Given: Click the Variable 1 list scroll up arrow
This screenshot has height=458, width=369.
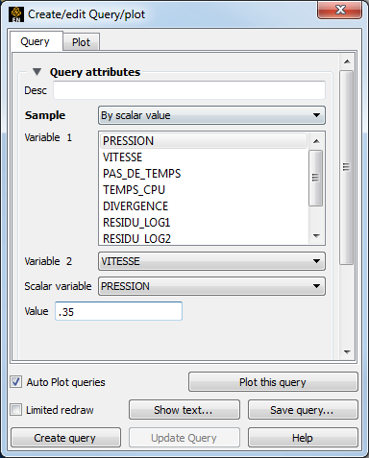Looking at the screenshot, I should 316,141.
